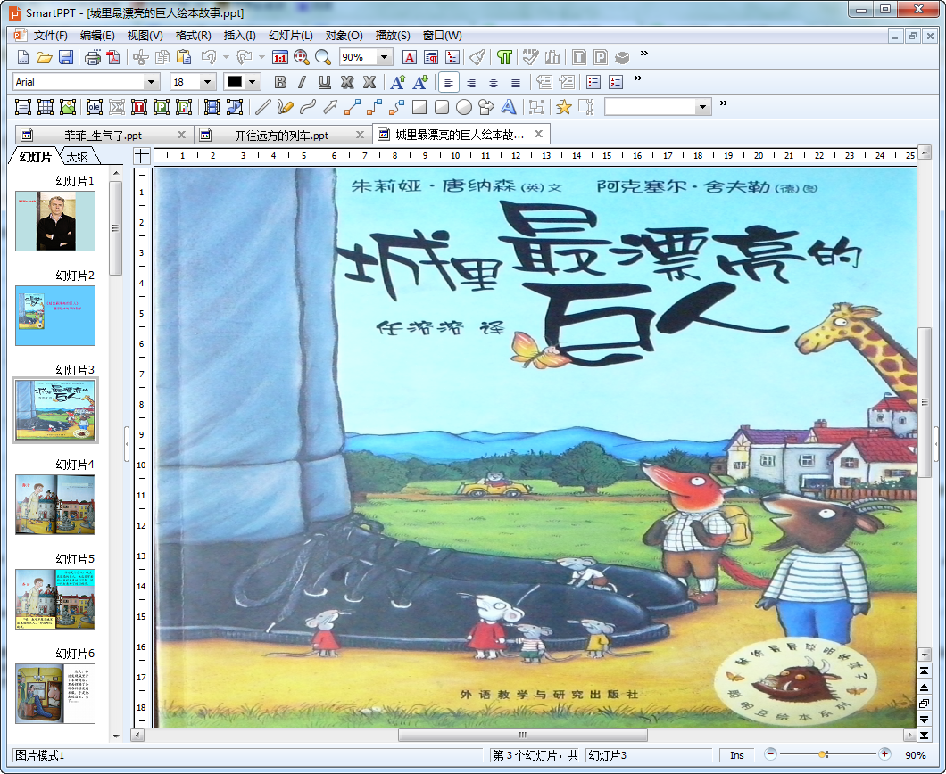Image resolution: width=946 pixels, height=774 pixels.
Task: Toggle underline formatting
Action: click(325, 82)
